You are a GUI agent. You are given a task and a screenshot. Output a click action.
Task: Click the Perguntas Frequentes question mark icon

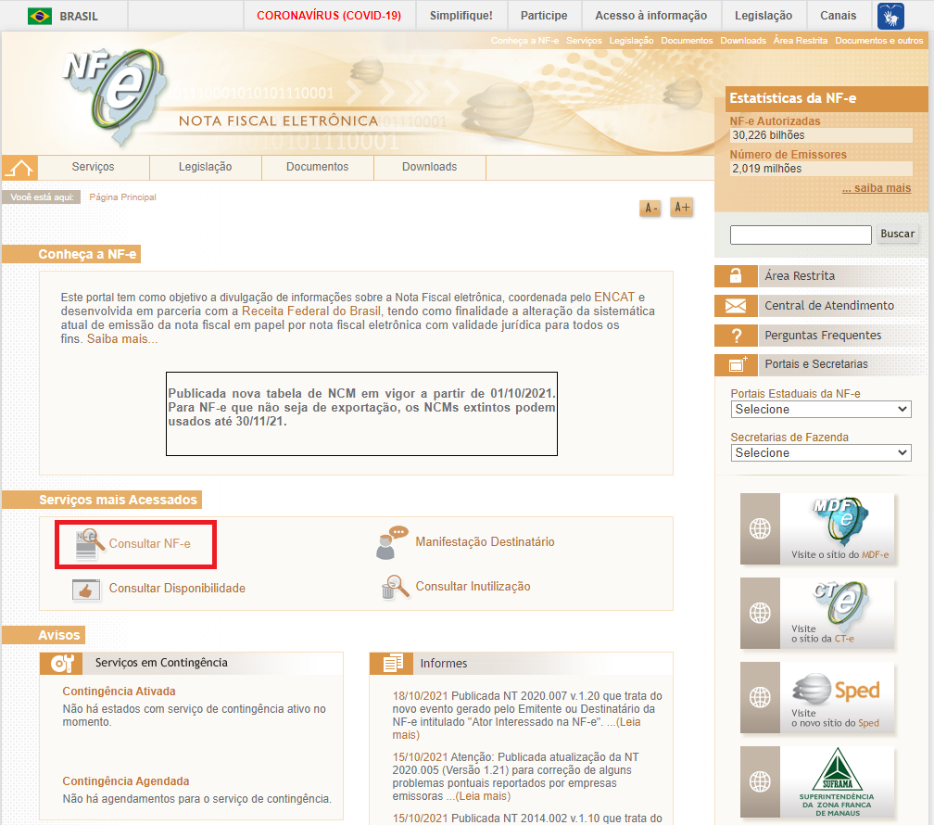coord(736,336)
